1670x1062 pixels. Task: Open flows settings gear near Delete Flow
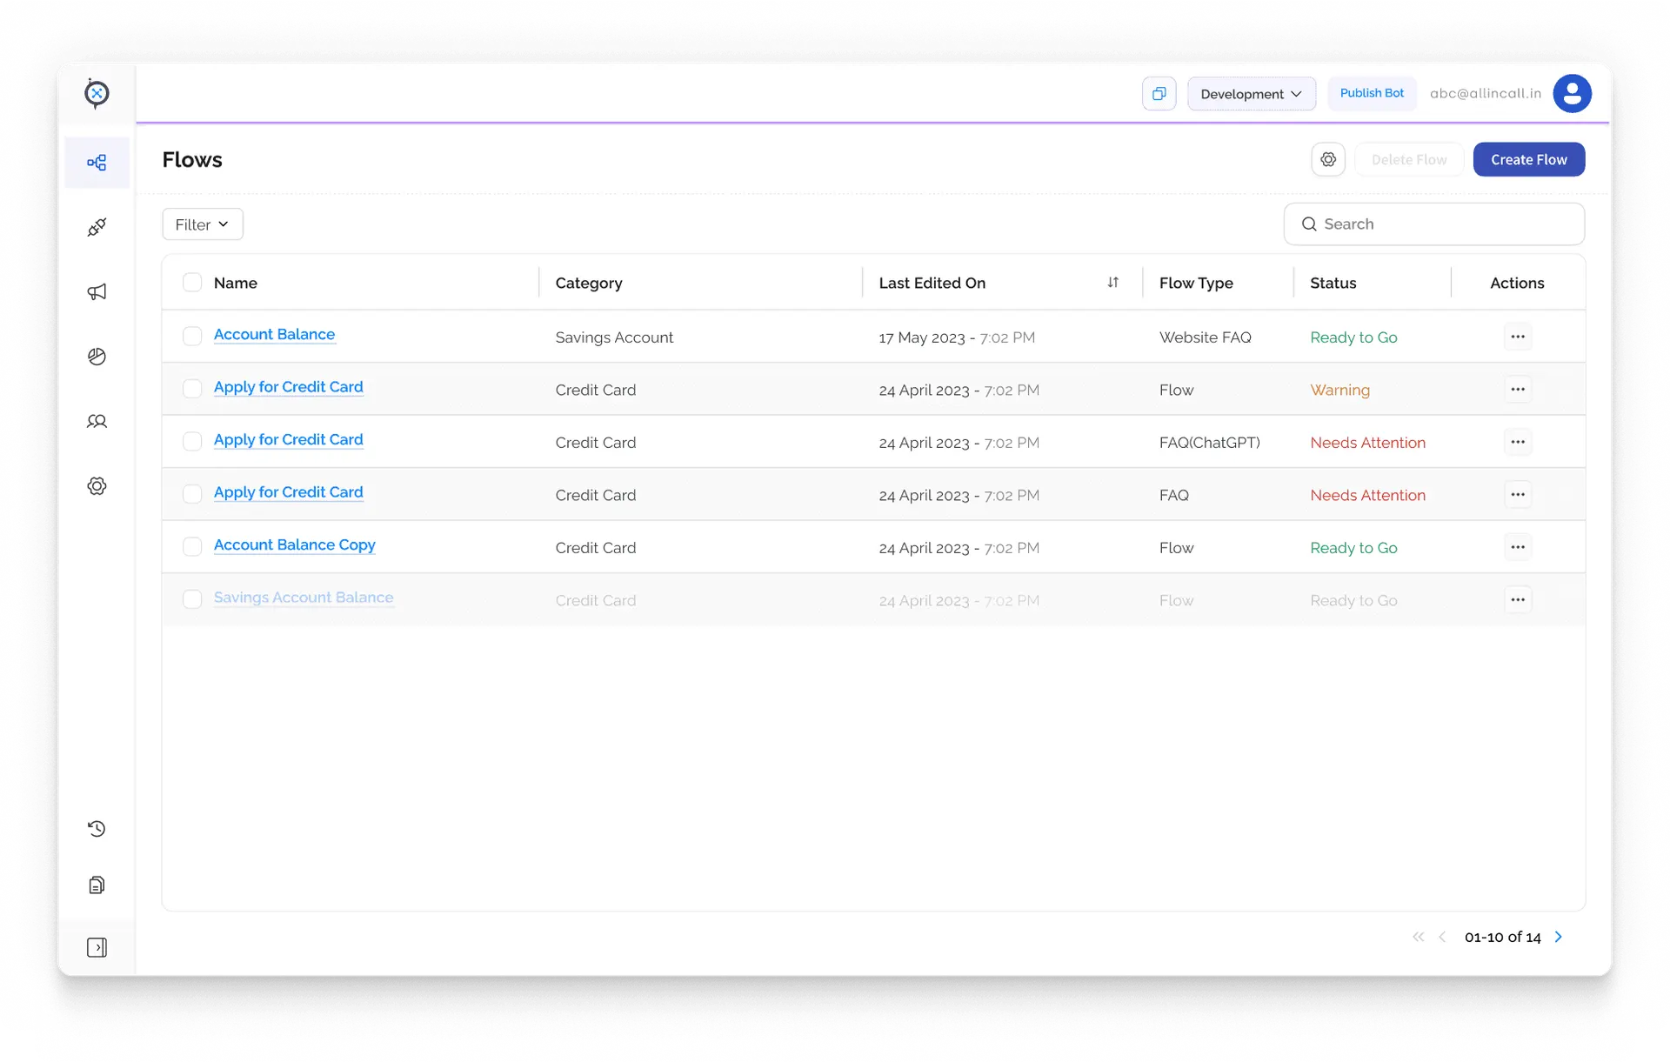click(1328, 160)
